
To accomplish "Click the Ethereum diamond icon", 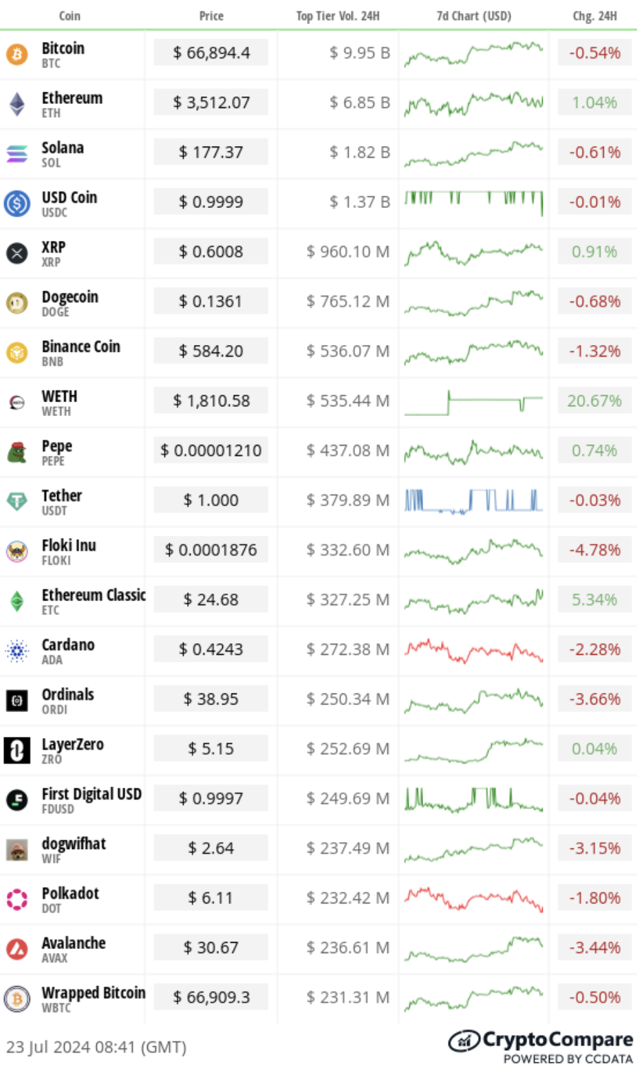I will [x=17, y=104].
